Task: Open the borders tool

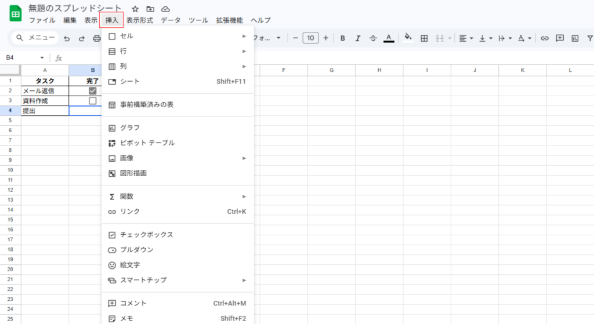Action: click(x=424, y=38)
